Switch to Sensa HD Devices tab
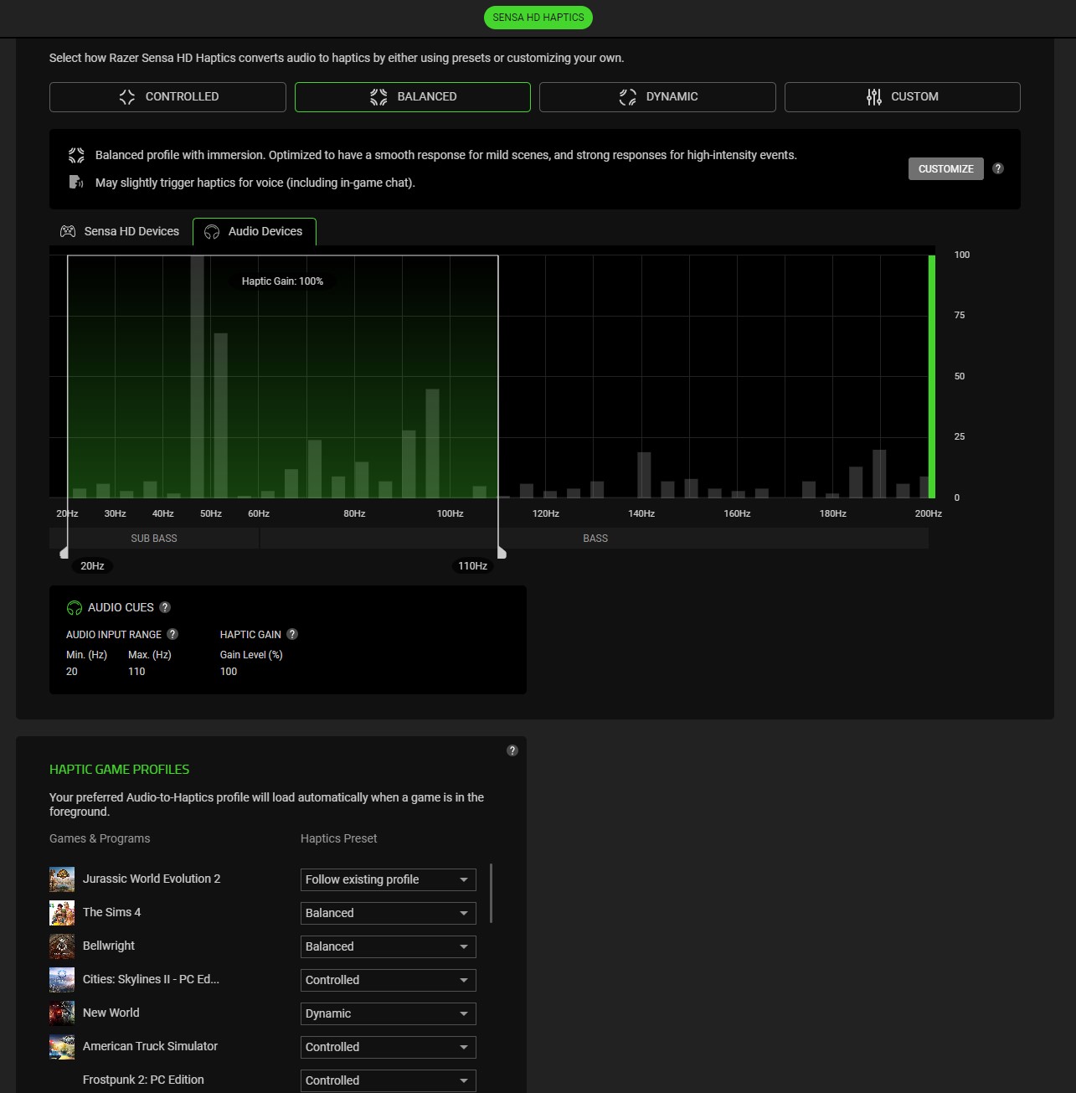The height and width of the screenshot is (1093, 1076). point(120,231)
